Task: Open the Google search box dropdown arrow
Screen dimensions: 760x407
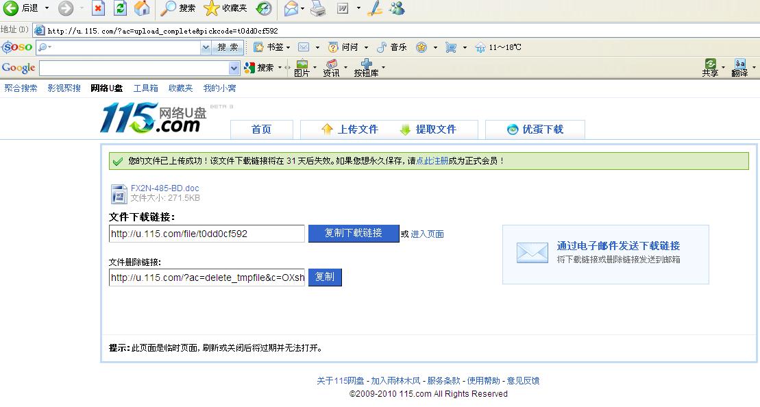Action: (x=234, y=68)
